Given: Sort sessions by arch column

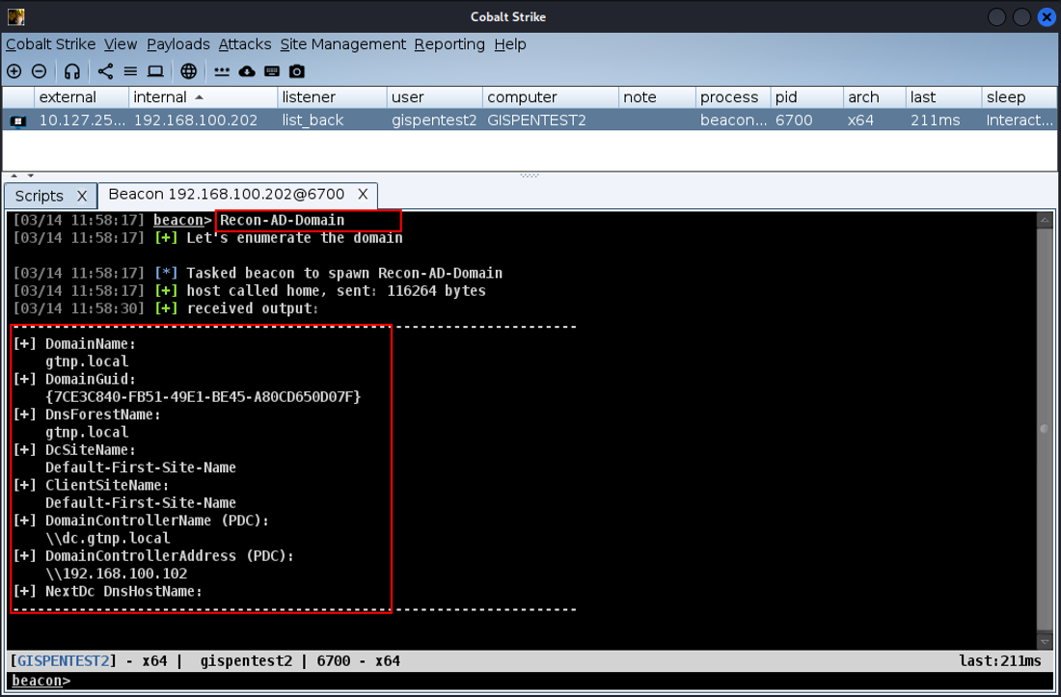Looking at the screenshot, I should [874, 97].
